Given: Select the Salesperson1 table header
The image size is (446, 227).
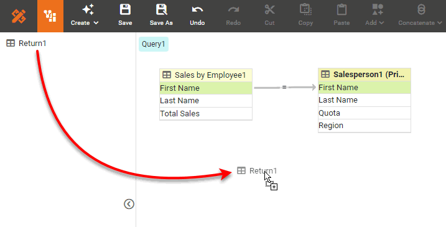Looking at the screenshot, I should coord(365,75).
